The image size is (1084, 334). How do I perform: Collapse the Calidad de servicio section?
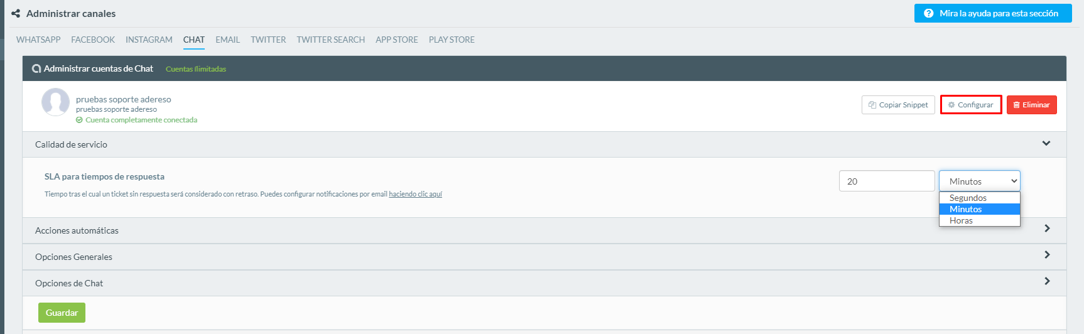point(544,144)
